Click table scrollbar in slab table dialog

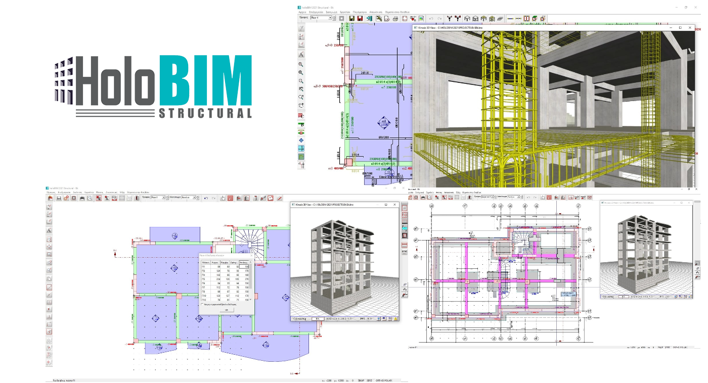click(x=251, y=281)
